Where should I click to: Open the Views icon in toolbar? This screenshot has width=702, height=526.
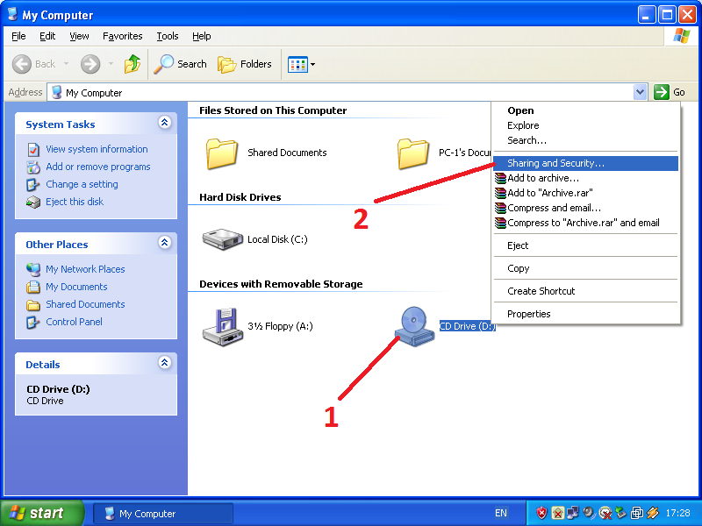(x=297, y=64)
